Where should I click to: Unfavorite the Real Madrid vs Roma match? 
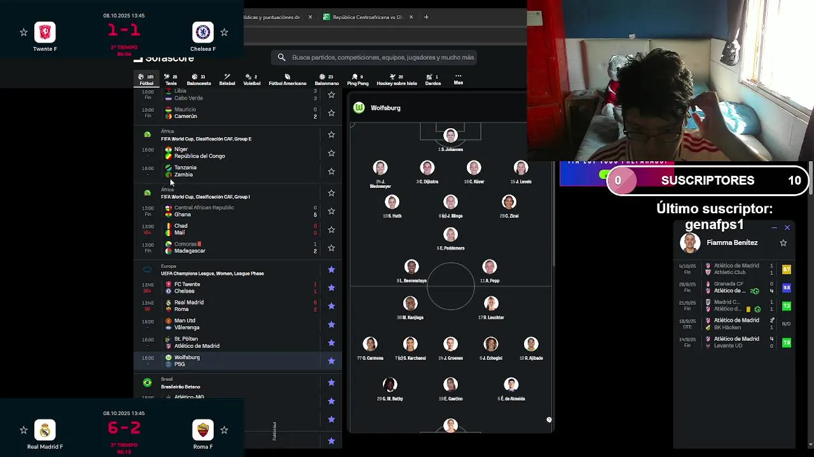coord(331,306)
